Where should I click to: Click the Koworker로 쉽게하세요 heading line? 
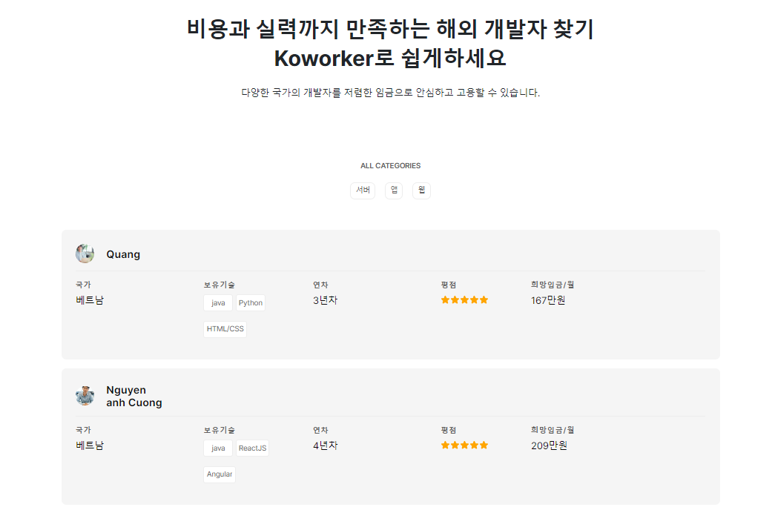coord(390,59)
